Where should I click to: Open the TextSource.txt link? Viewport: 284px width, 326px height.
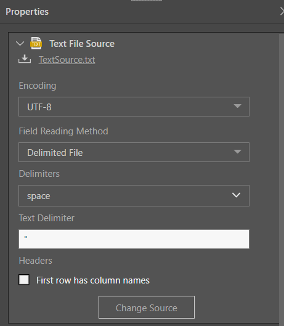tap(67, 60)
